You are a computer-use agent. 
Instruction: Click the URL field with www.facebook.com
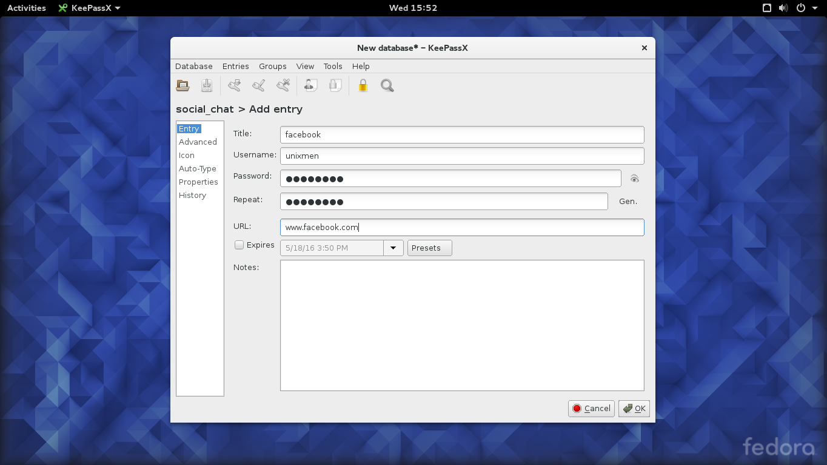(x=462, y=228)
